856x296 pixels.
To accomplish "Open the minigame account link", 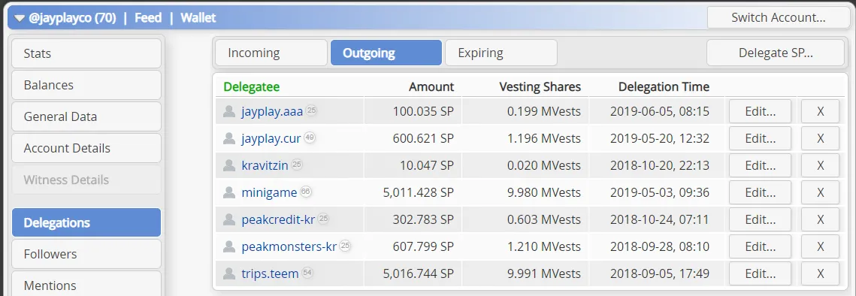I will click(x=269, y=192).
